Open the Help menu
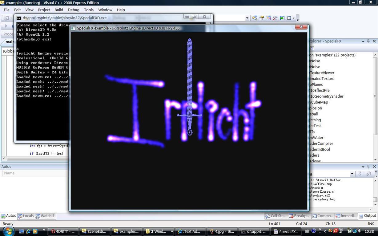This screenshot has width=378, height=236. 121,10
